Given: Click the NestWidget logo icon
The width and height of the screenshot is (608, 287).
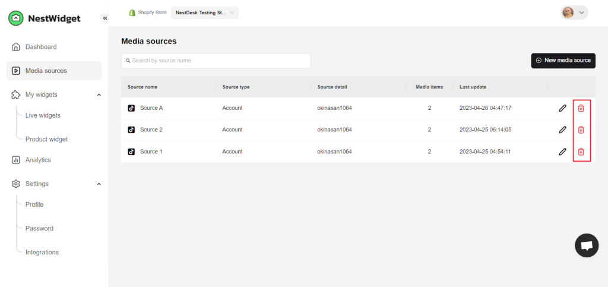Looking at the screenshot, I should [x=16, y=18].
